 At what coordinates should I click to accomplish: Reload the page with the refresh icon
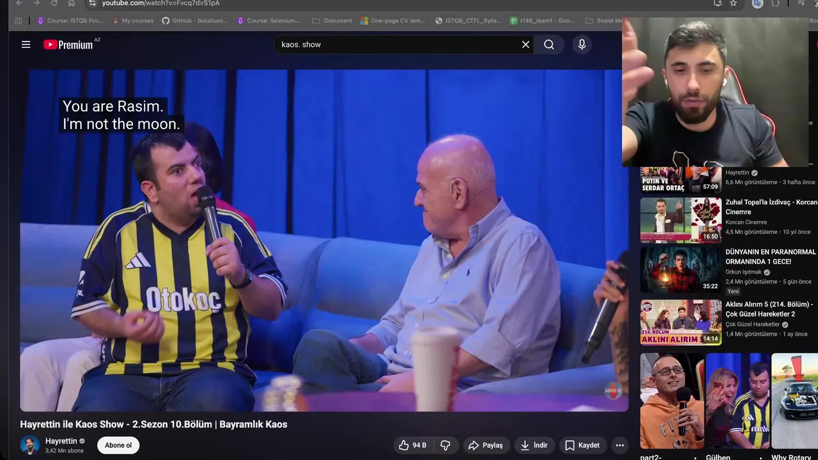point(54,3)
